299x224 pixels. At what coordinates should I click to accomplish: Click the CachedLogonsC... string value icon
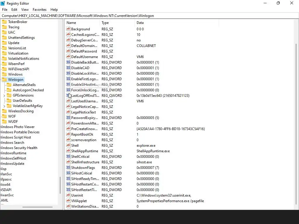click(x=68, y=34)
